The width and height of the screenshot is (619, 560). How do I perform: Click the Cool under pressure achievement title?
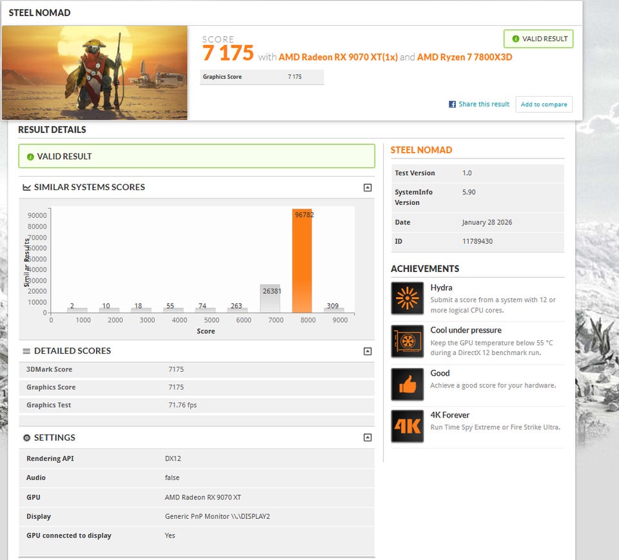[x=466, y=331]
